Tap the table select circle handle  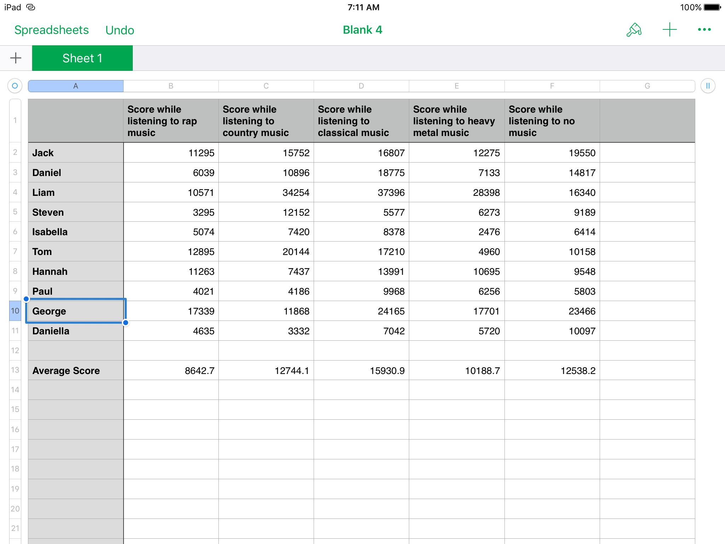click(x=15, y=86)
